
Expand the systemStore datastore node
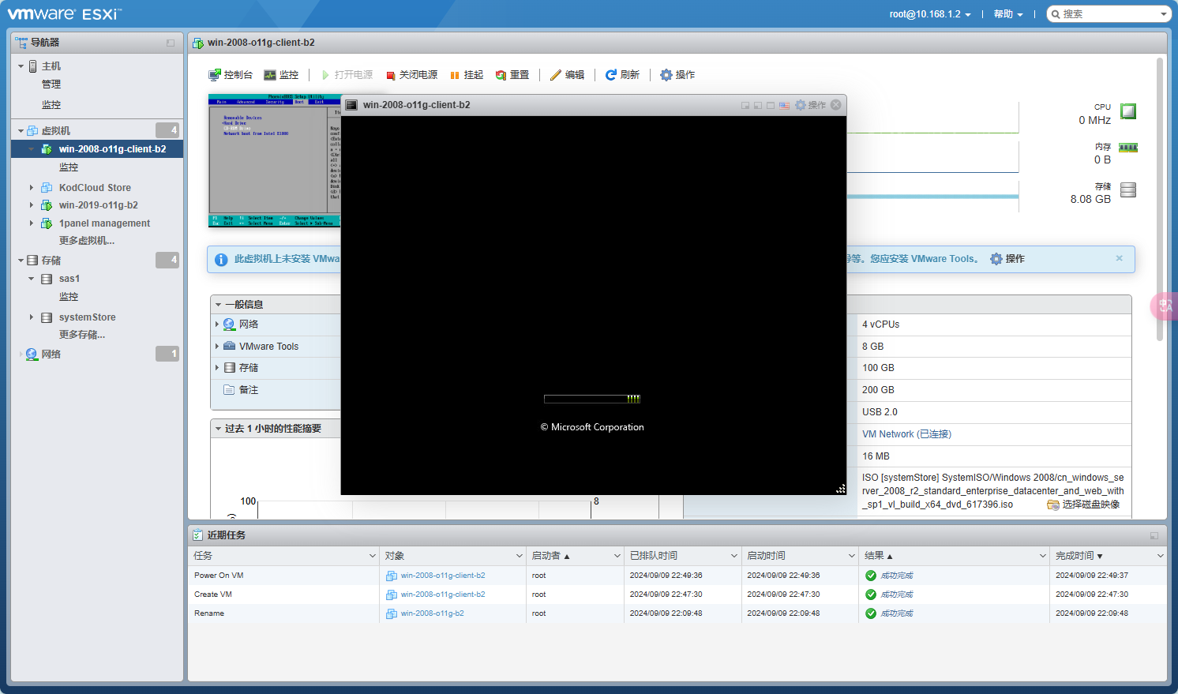32,317
